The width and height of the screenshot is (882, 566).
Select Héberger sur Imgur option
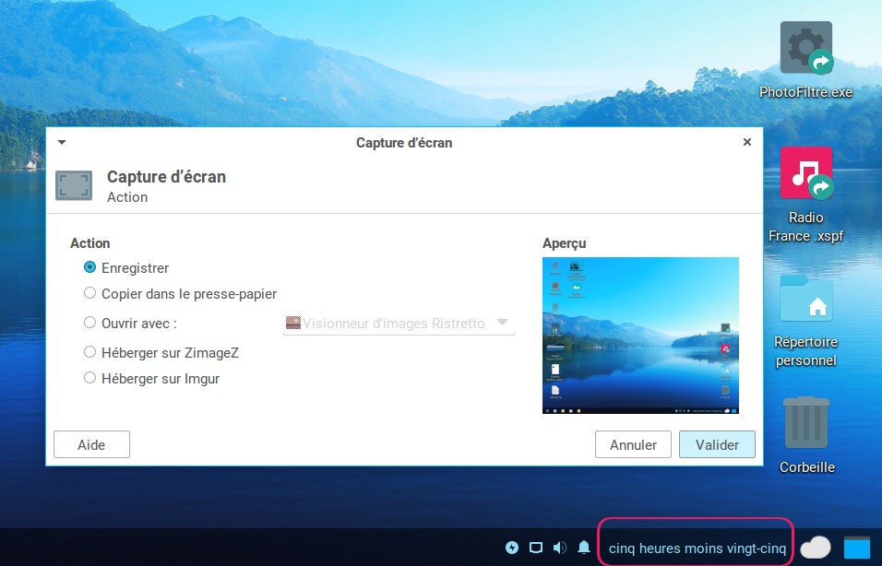click(89, 377)
